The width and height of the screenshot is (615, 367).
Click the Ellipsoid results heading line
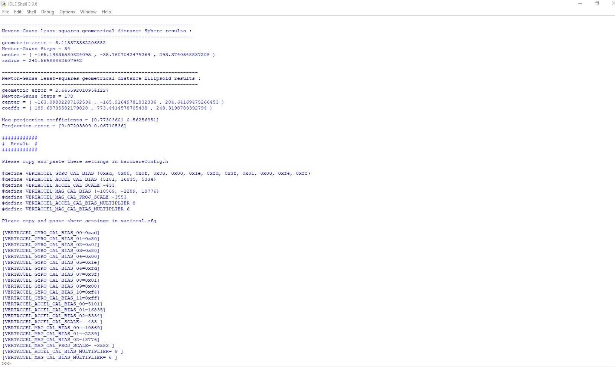click(x=101, y=78)
